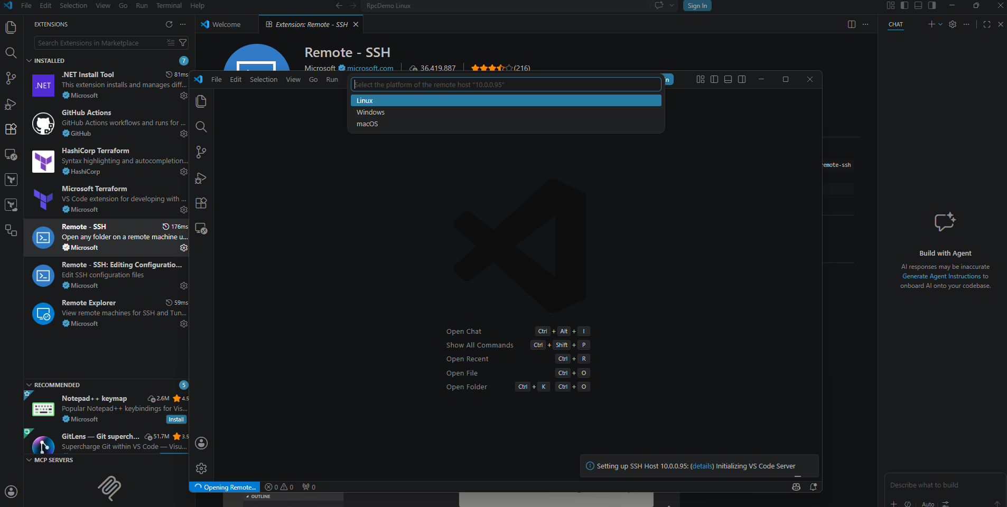Screen dimensions: 1007x507
Task: Open Manage gear in the front window
Action: 201,468
